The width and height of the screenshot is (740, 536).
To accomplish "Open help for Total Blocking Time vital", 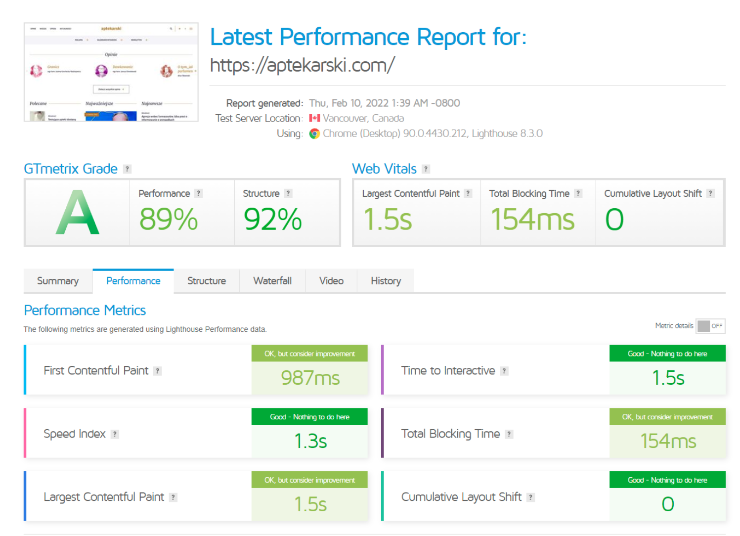I will pos(578,193).
